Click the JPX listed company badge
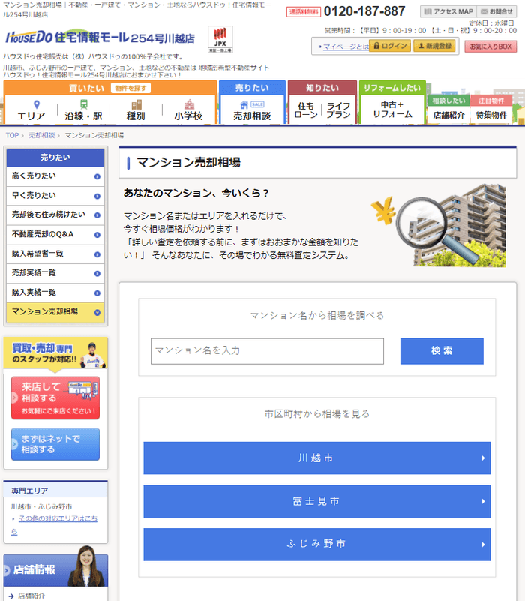 220,38
